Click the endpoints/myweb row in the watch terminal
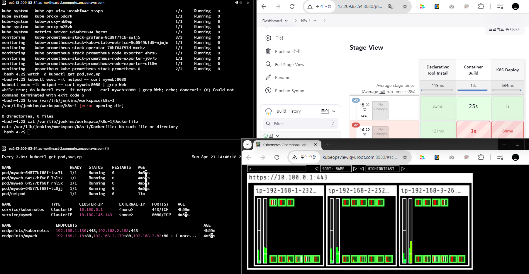The height and width of the screenshot is (274, 529). click(x=108, y=236)
